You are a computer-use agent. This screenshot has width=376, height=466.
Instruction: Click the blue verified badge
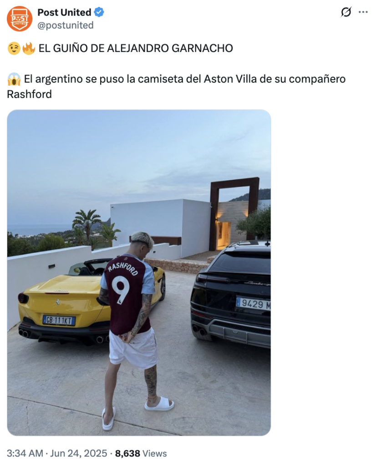point(99,12)
